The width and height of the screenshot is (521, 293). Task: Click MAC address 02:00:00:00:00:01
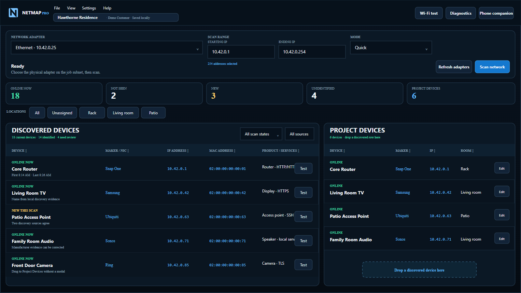click(228, 169)
